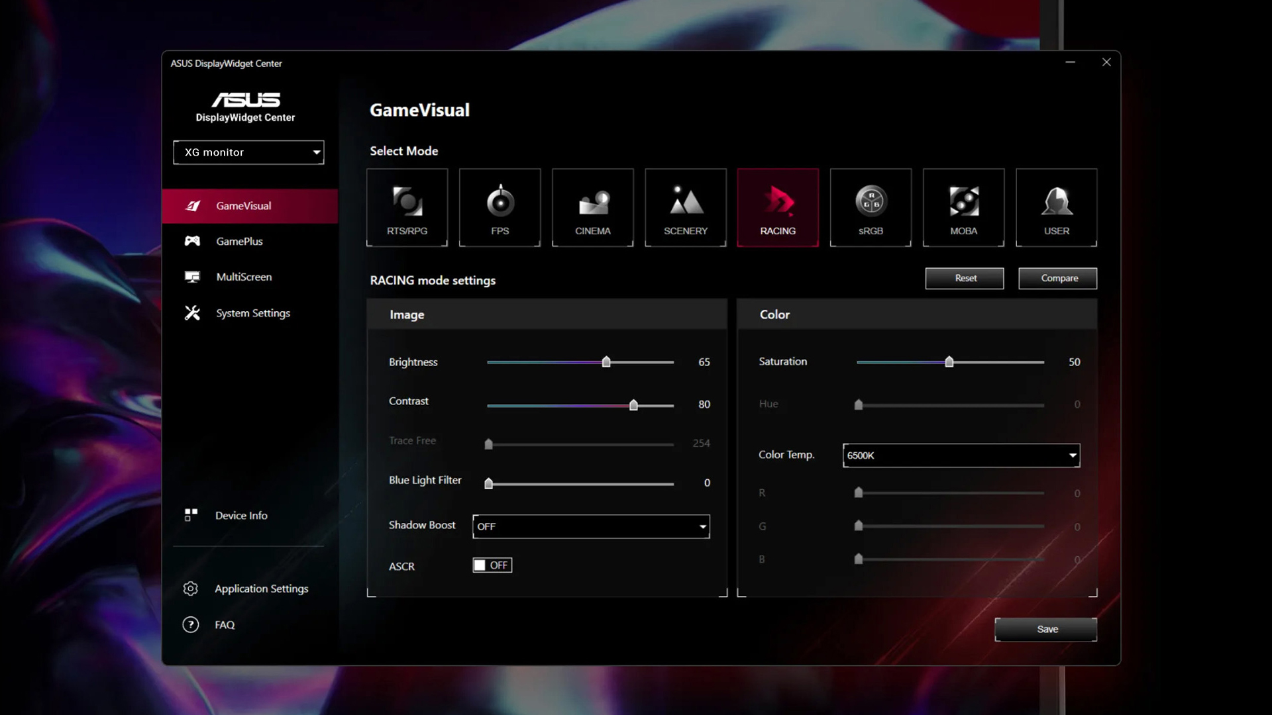This screenshot has width=1272, height=715.
Task: Expand the XG monitor dropdown
Action: point(248,152)
